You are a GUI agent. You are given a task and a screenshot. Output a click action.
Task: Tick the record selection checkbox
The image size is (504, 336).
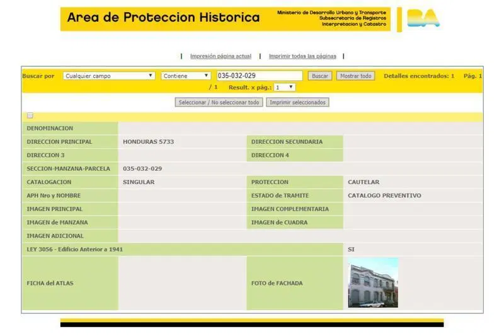30,115
